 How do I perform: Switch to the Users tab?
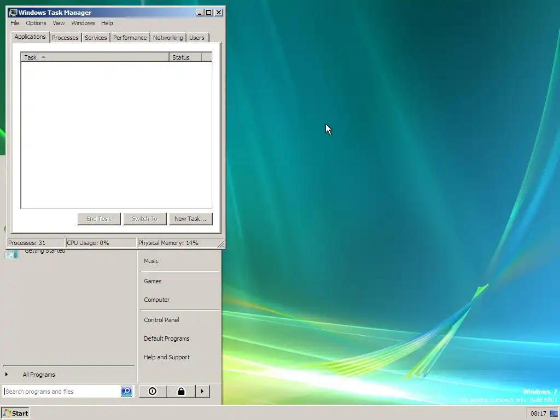click(197, 38)
